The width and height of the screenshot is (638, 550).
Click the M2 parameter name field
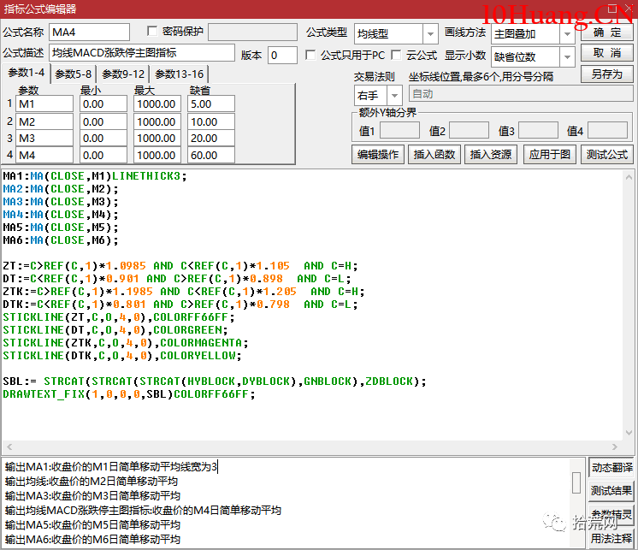pos(44,121)
